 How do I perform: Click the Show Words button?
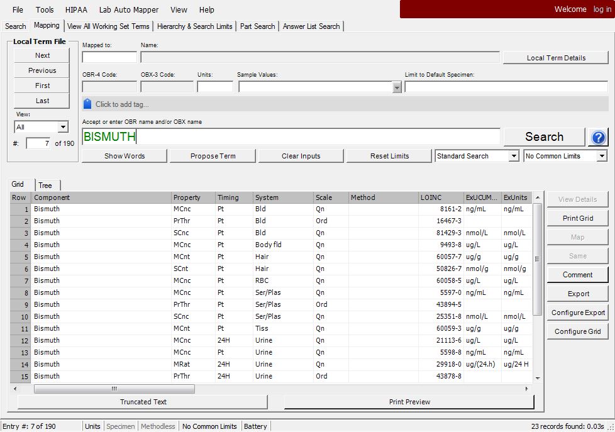[125, 156]
